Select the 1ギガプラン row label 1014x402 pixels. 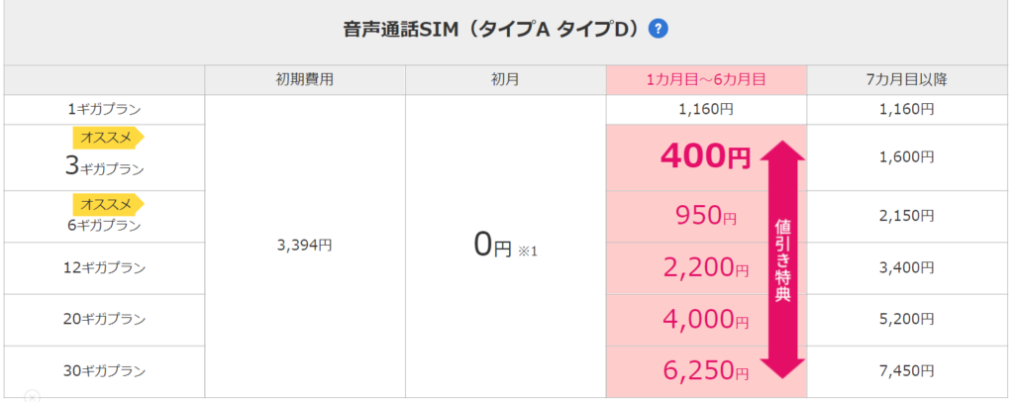[104, 110]
